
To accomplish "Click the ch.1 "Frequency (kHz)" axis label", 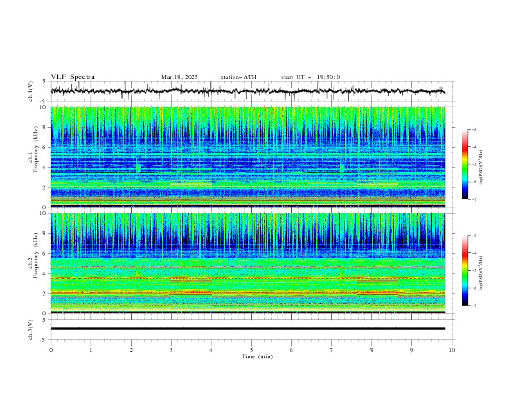I will [36, 149].
